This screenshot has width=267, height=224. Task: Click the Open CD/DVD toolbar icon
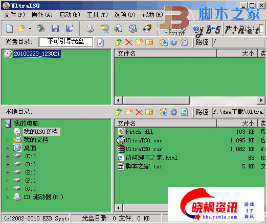point(41,29)
